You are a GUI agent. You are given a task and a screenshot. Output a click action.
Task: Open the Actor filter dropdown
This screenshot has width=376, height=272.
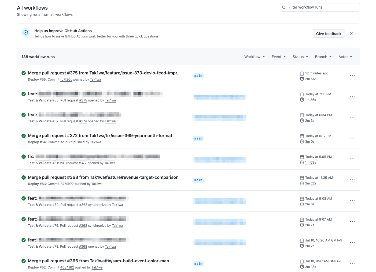click(345, 57)
